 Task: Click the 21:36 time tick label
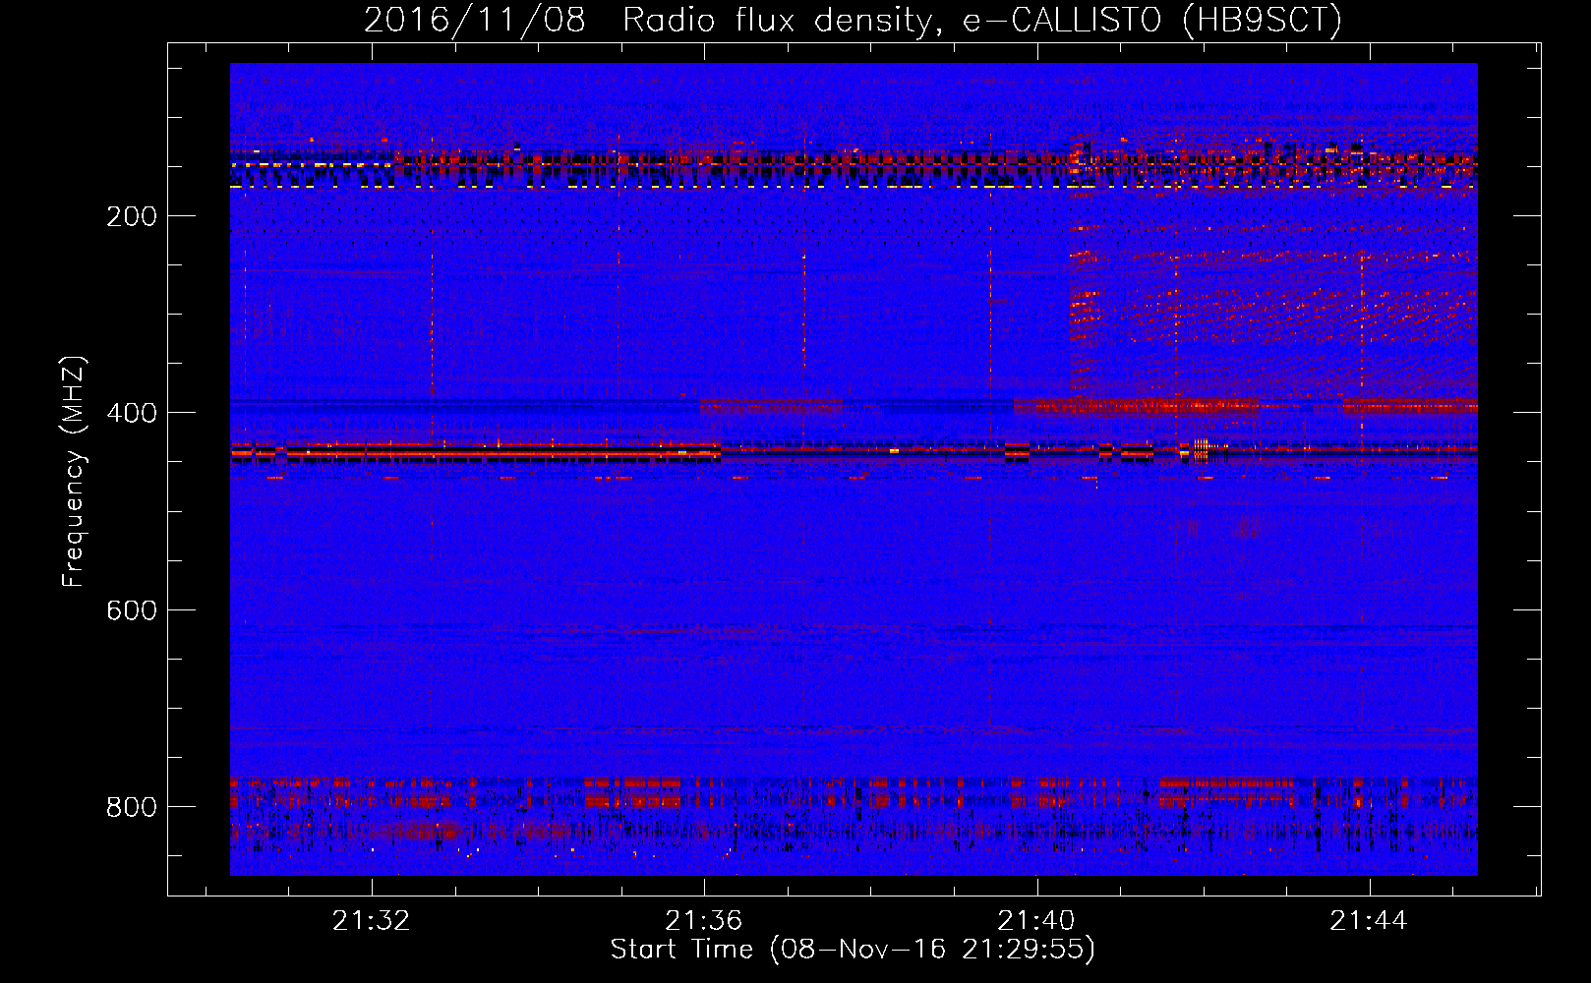[x=703, y=921]
